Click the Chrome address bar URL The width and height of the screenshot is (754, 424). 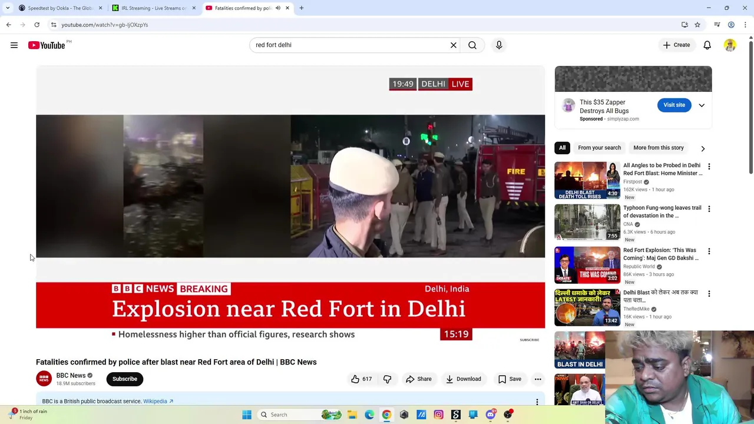(105, 25)
